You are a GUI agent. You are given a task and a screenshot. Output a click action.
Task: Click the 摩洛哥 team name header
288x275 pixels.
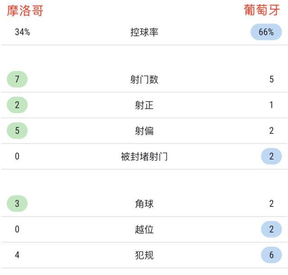[x=25, y=11]
